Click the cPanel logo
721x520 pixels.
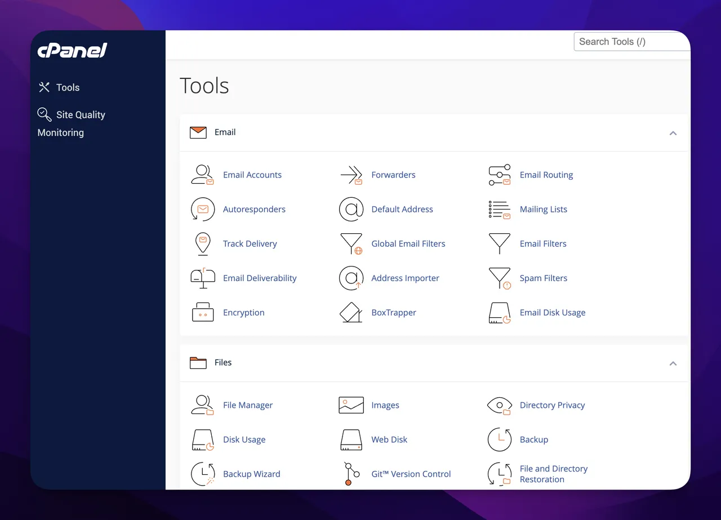pos(72,51)
